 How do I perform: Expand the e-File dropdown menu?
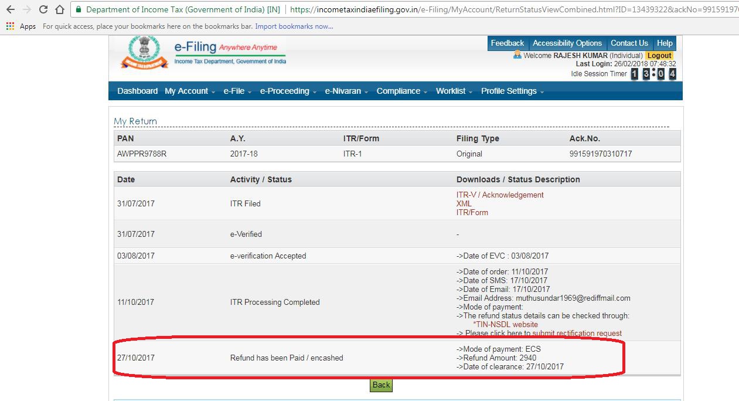(237, 91)
